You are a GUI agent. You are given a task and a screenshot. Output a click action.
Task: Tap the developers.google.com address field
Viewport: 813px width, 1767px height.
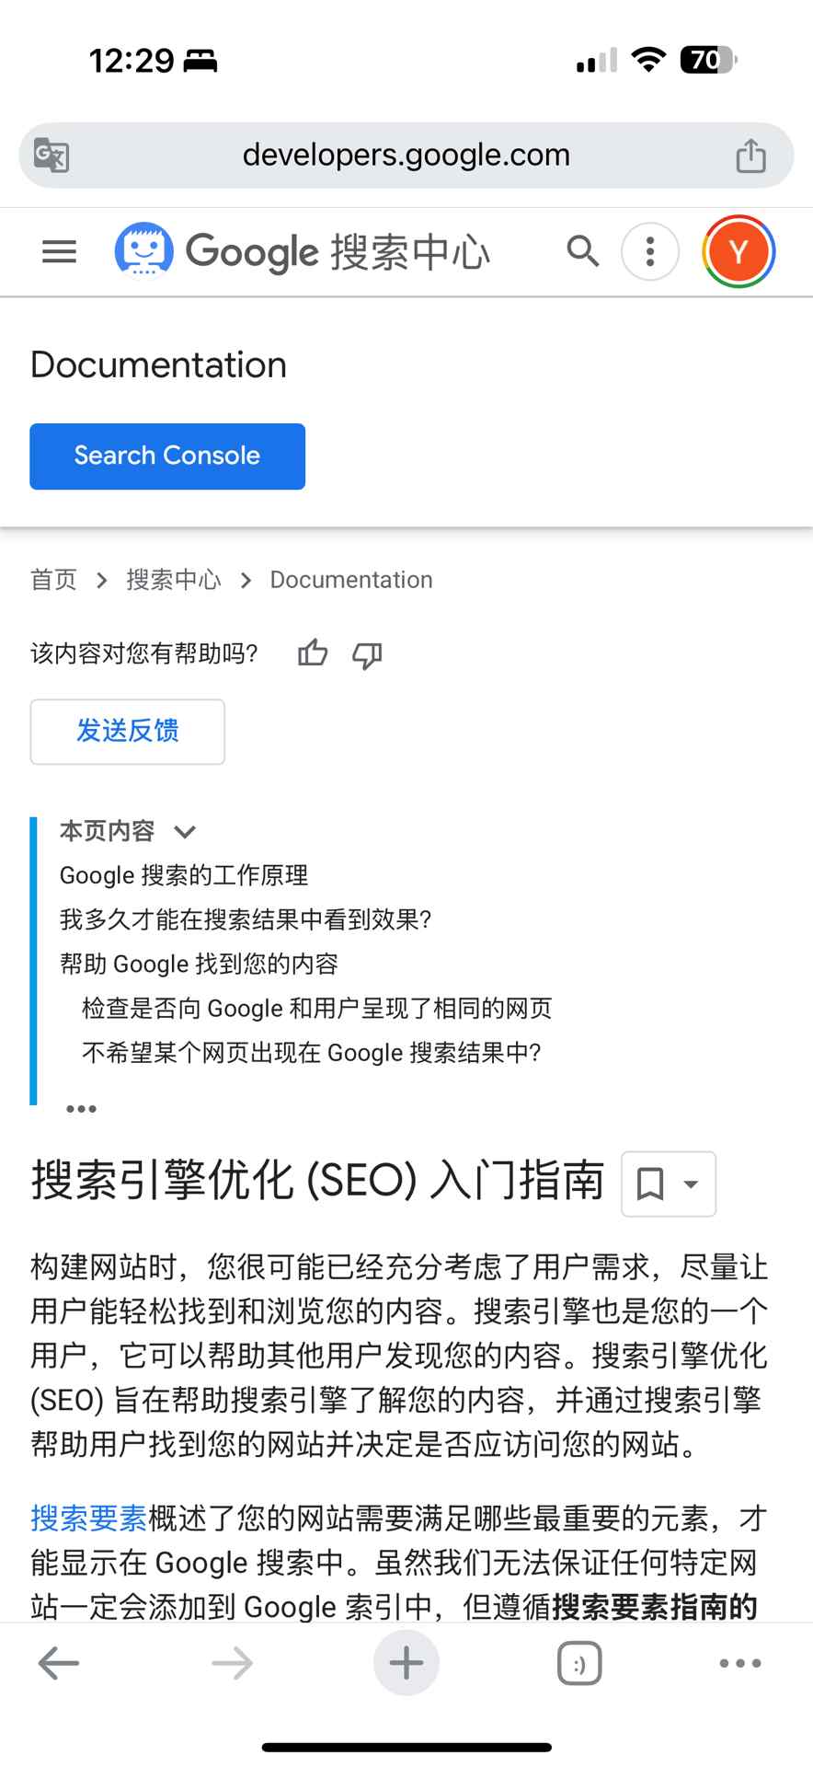pyautogui.click(x=406, y=155)
